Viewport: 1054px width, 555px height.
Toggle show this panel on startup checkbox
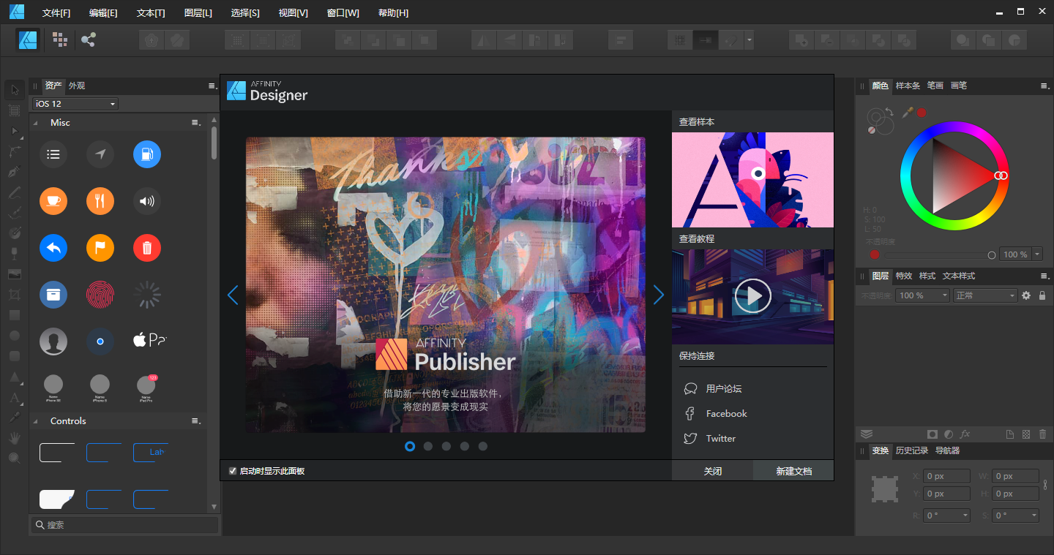tap(233, 471)
